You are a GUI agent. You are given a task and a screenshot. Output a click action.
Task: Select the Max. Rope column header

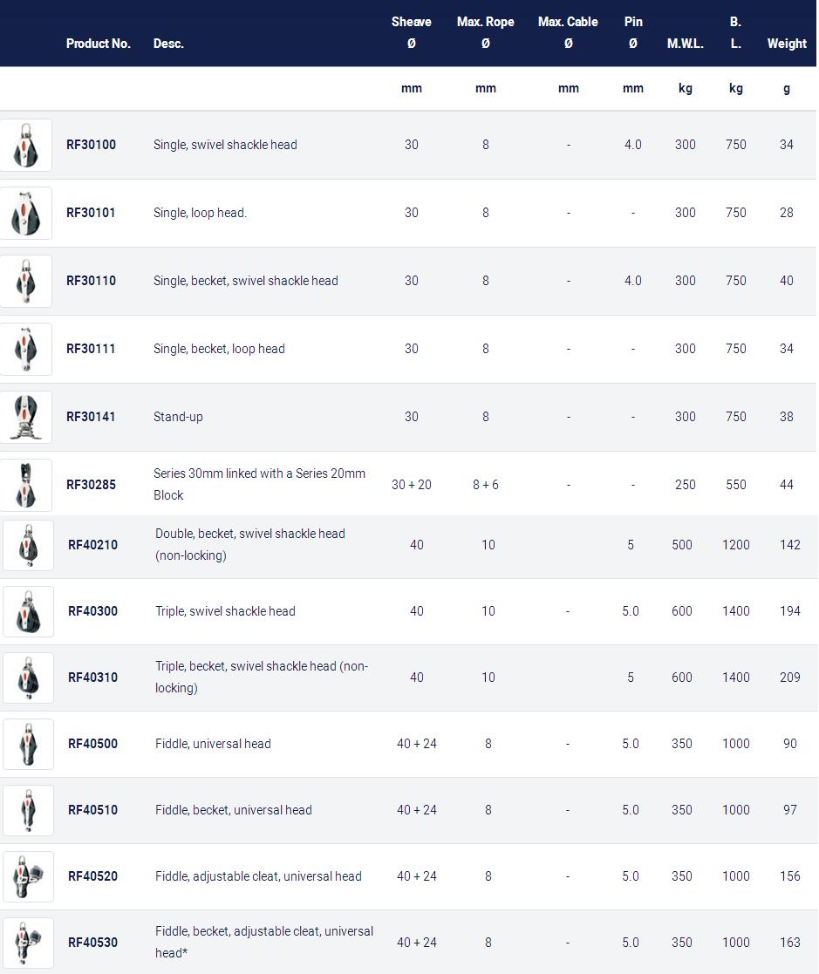(485, 32)
